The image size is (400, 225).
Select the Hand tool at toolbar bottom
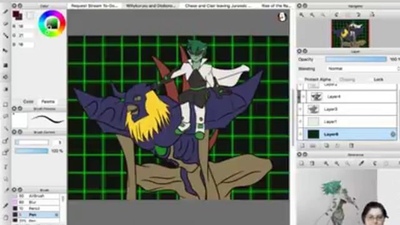(6, 218)
